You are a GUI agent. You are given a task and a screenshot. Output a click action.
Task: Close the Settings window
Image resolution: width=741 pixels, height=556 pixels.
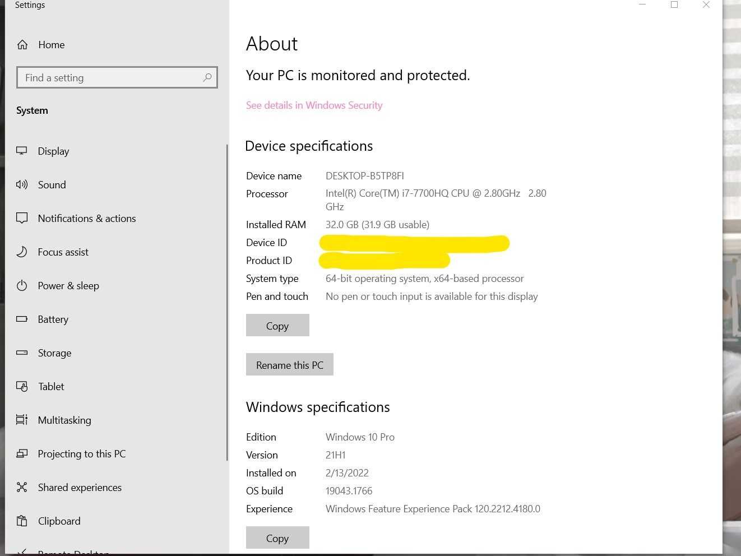click(x=706, y=4)
